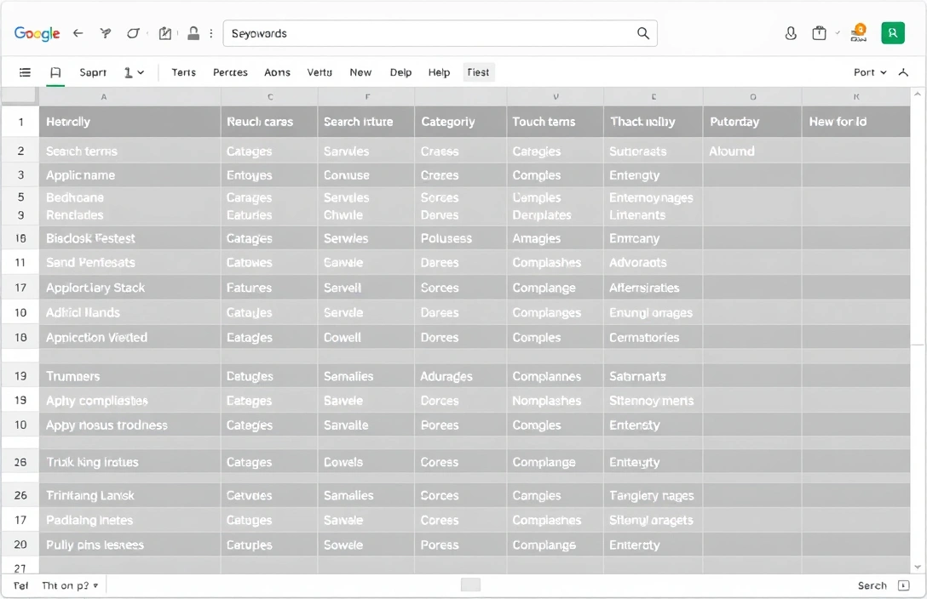Image resolution: width=927 pixels, height=599 pixels.
Task: Open the Tht on p? sheet dropdown
Action: point(71,585)
